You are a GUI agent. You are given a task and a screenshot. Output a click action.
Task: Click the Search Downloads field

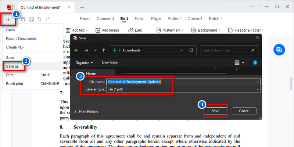click(229, 50)
